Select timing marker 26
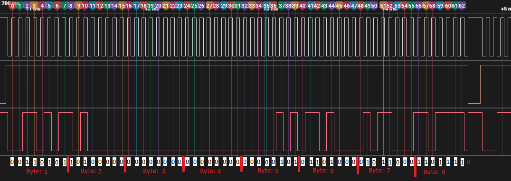 201,6
